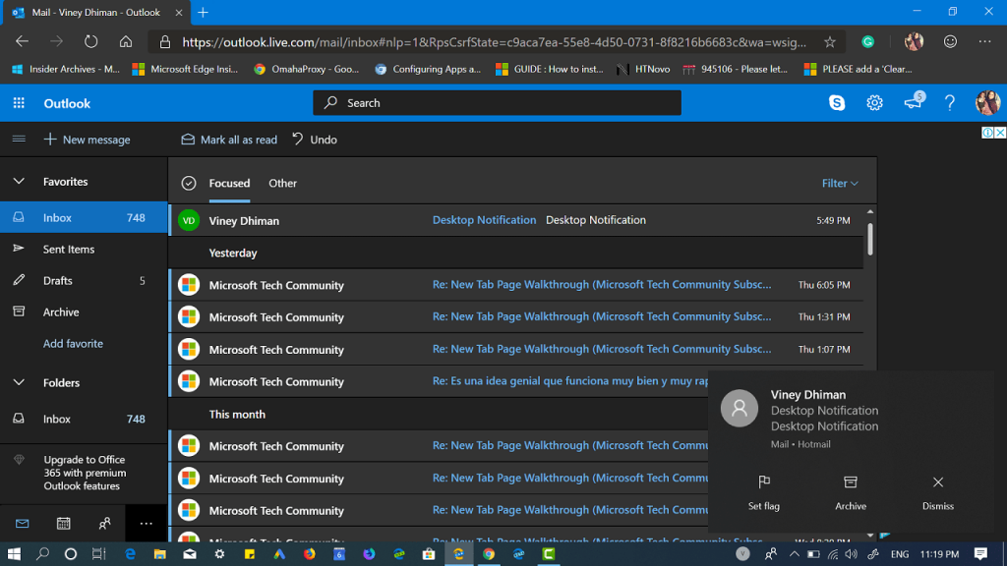The width and height of the screenshot is (1007, 566).
Task: Go back in browser history
Action: click(x=22, y=41)
